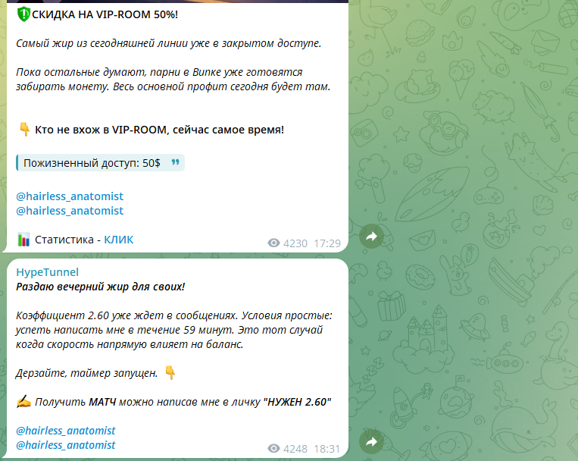Open first @hairless_anatomist mention in top post

click(x=70, y=196)
